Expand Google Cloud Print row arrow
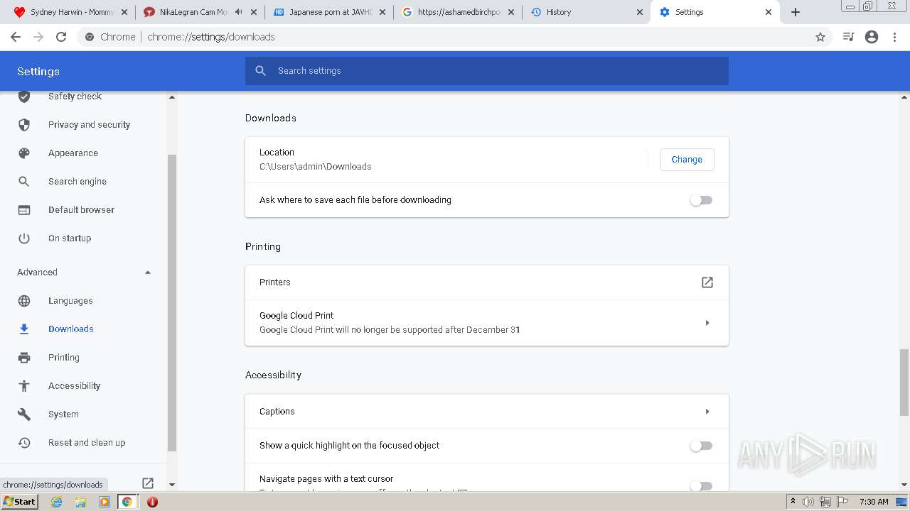Image resolution: width=910 pixels, height=511 pixels. click(x=707, y=323)
